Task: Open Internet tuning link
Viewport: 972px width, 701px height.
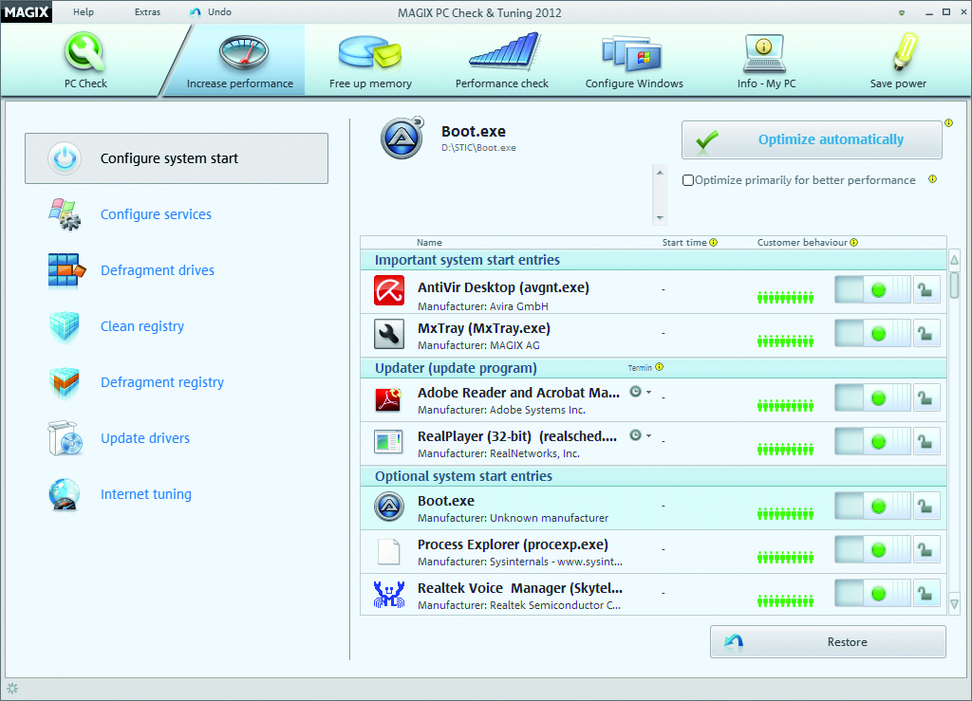Action: click(x=146, y=494)
